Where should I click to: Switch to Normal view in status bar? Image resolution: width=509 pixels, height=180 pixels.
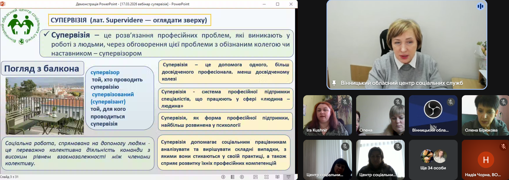[255, 177]
